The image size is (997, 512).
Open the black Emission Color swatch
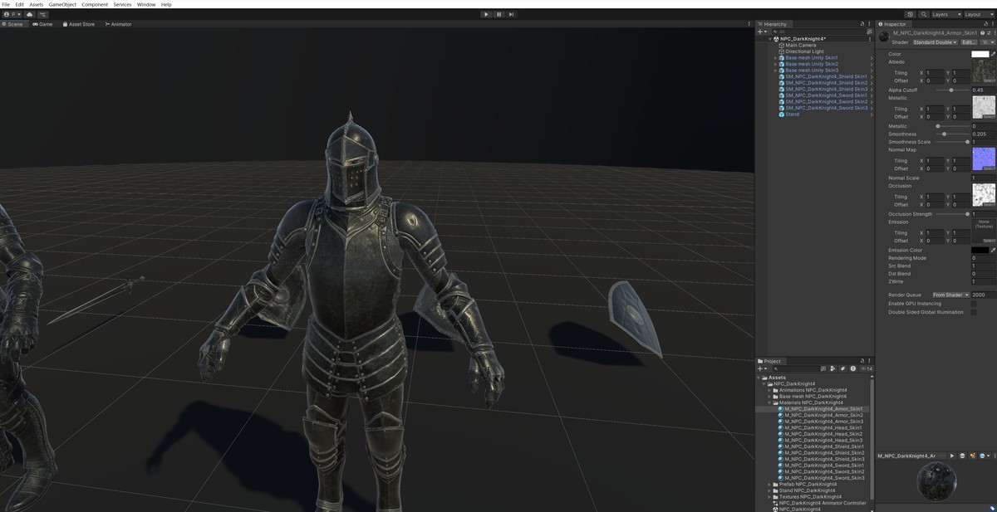(x=980, y=250)
